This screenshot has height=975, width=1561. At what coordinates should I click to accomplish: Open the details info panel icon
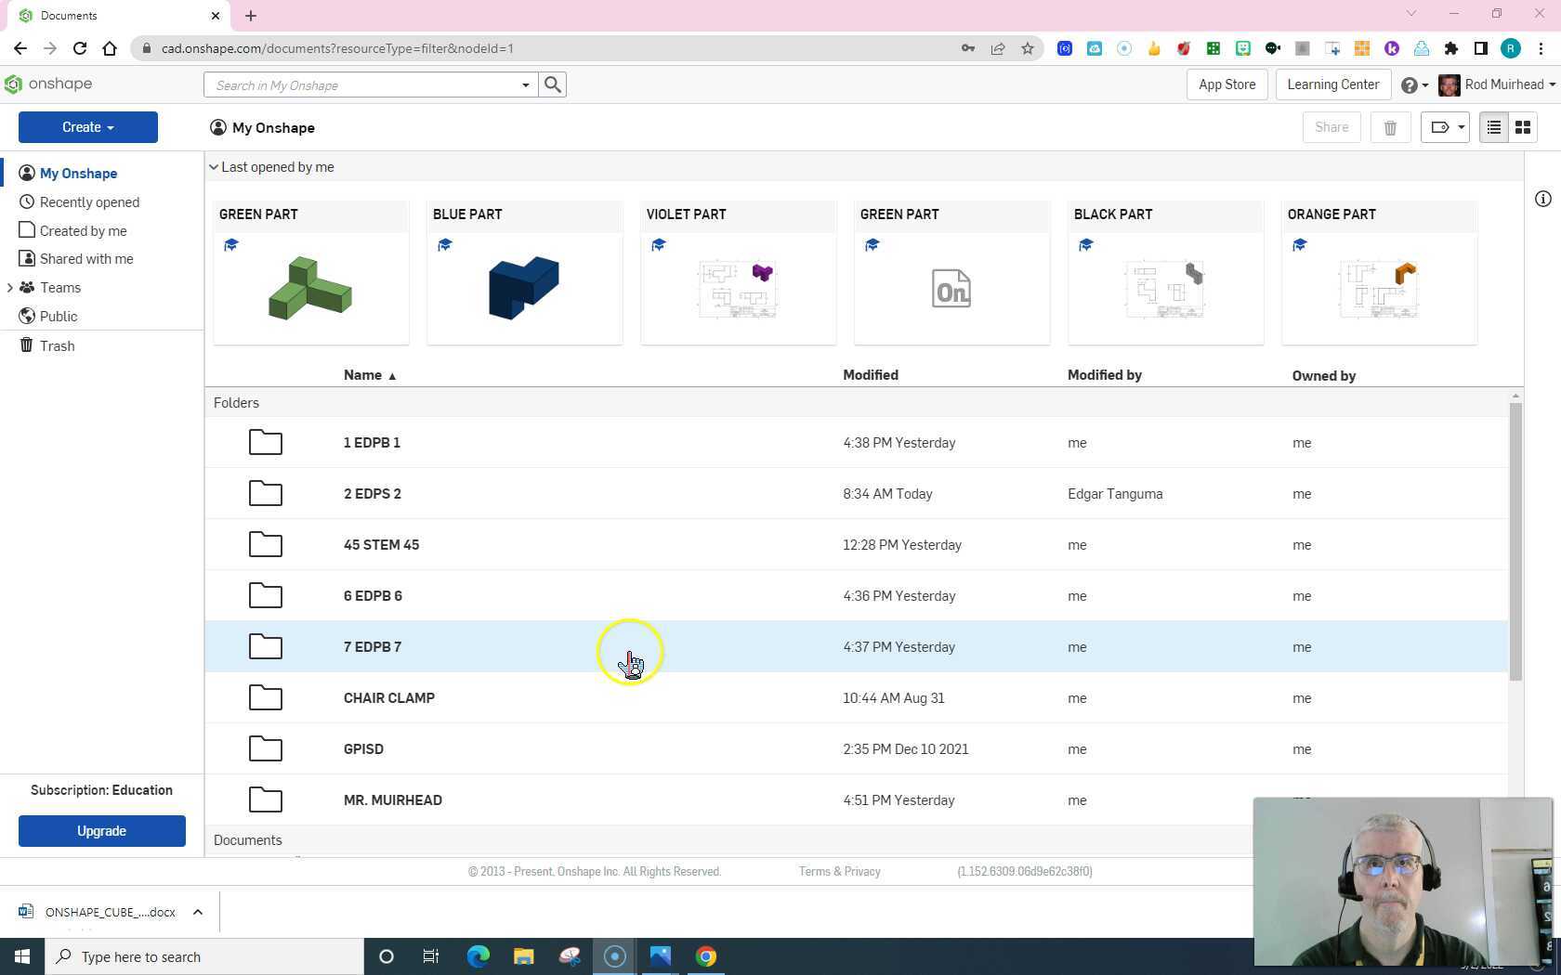coord(1542,199)
